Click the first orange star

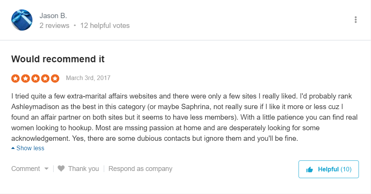(x=15, y=78)
